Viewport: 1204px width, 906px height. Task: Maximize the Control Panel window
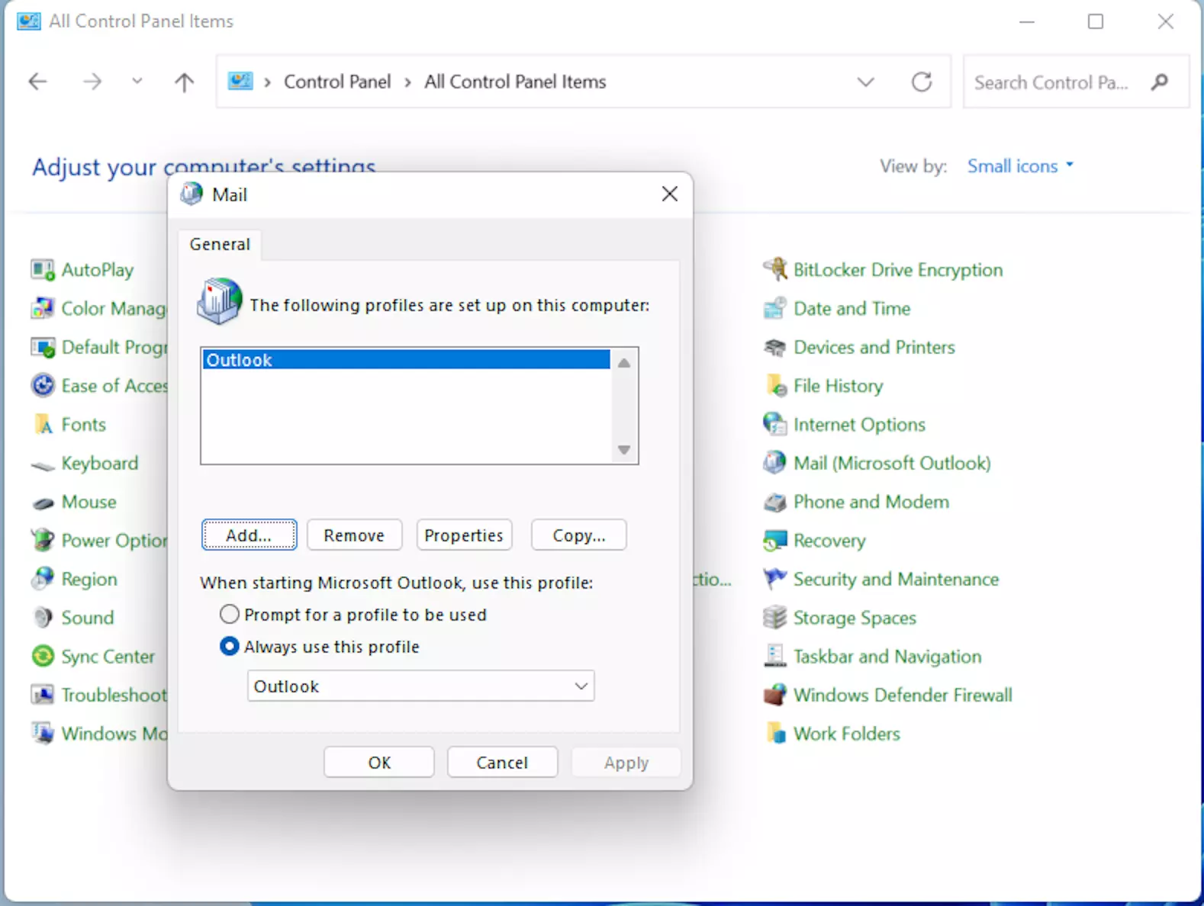(x=1096, y=21)
